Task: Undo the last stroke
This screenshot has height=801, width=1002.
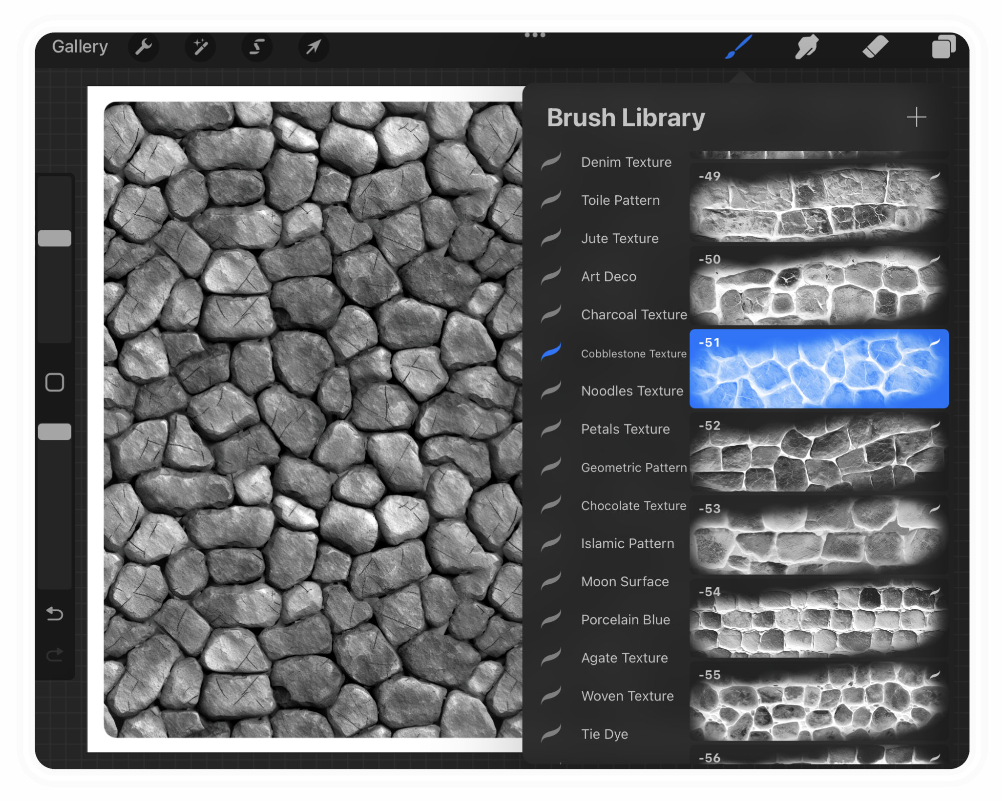Action: pyautogui.click(x=54, y=615)
